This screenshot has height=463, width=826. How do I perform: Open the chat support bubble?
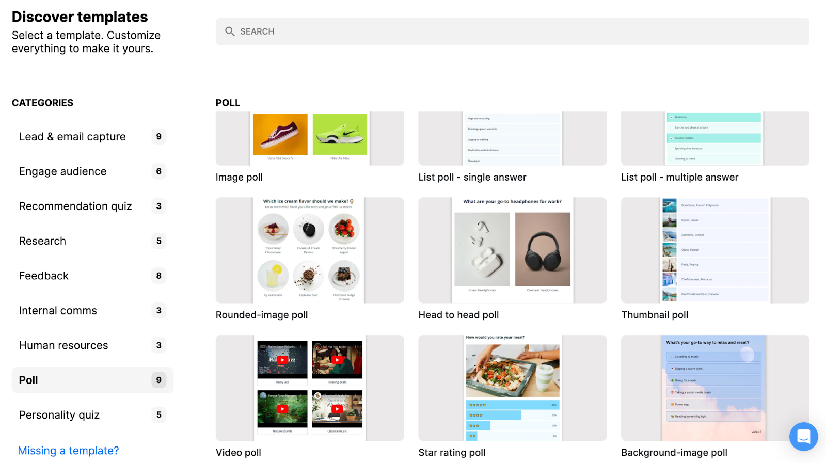click(803, 437)
